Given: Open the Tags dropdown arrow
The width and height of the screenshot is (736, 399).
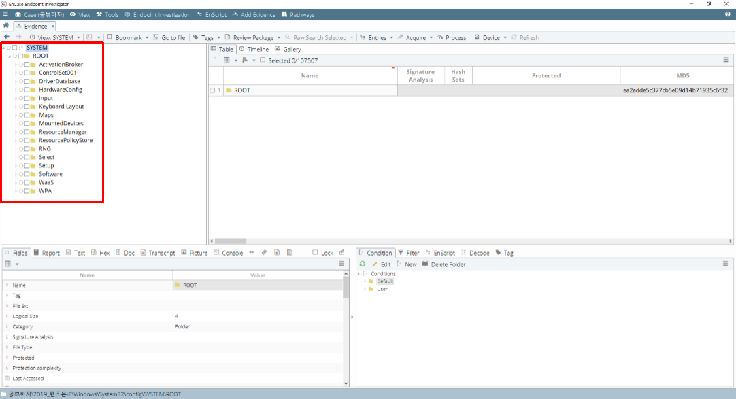Looking at the screenshot, I should pos(219,37).
